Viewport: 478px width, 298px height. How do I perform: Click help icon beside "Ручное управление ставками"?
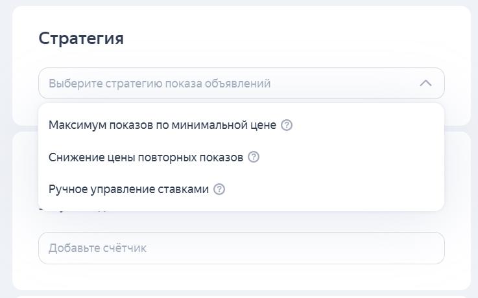[x=219, y=189]
